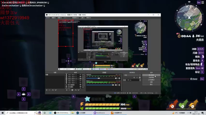Screen dimensions: 206x115
Task: Toggle visibility of the 文本 (GDI+) 6 source
Action: pos(80,75)
